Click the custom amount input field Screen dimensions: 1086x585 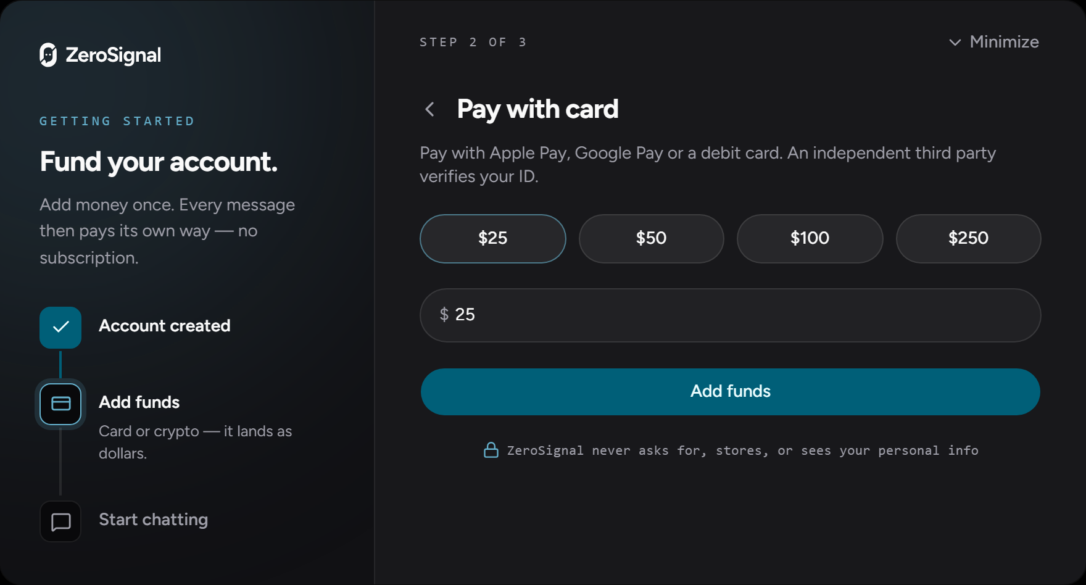point(731,315)
